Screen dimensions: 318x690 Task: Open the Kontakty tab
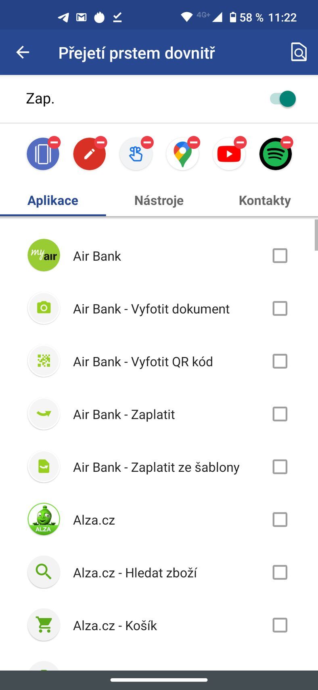pyautogui.click(x=265, y=200)
